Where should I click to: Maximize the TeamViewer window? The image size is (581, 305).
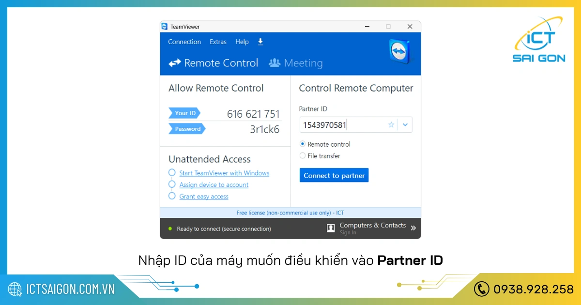coord(388,27)
